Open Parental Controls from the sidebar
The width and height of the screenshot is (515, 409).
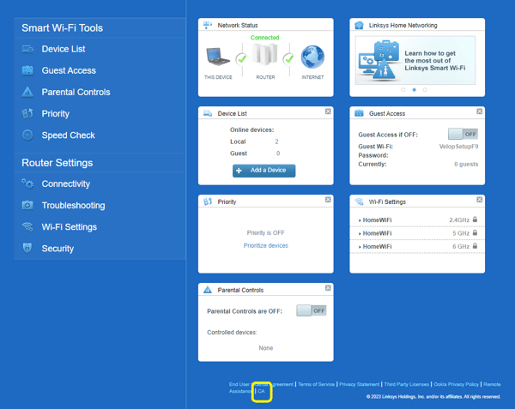tap(76, 92)
